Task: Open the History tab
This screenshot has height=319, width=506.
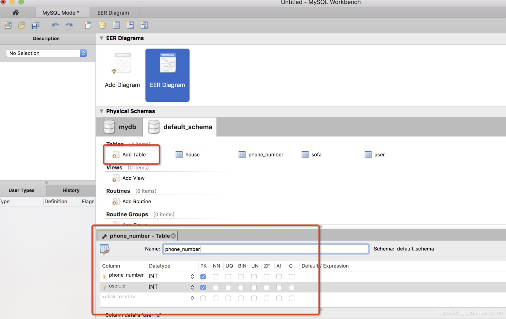Action: [71, 190]
